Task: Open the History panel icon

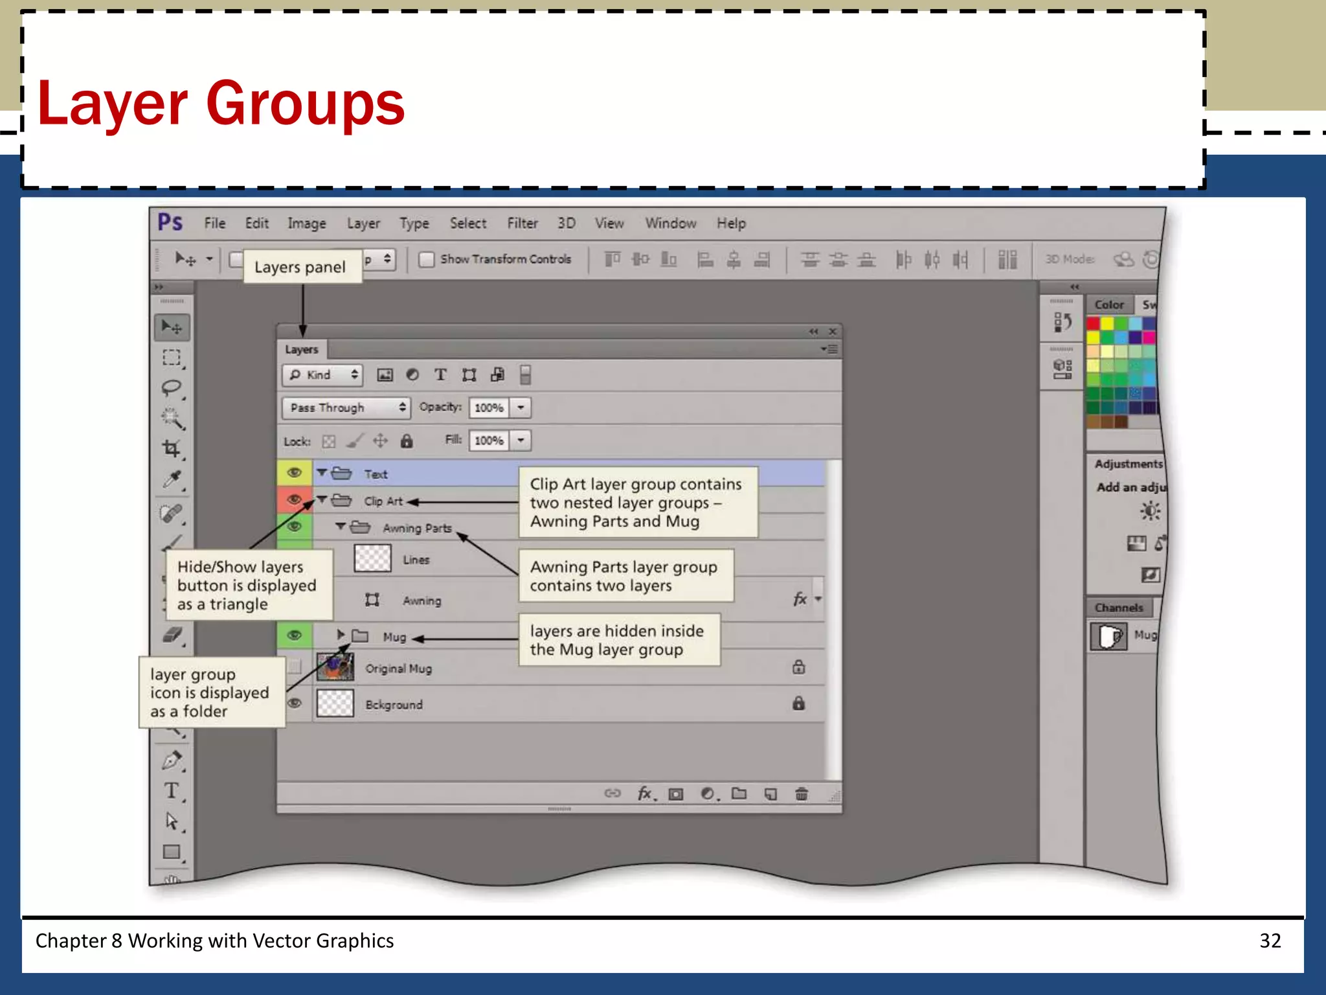Action: tap(1062, 322)
